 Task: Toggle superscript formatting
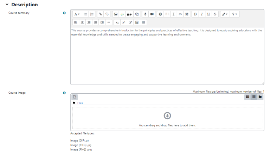tap(124, 22)
